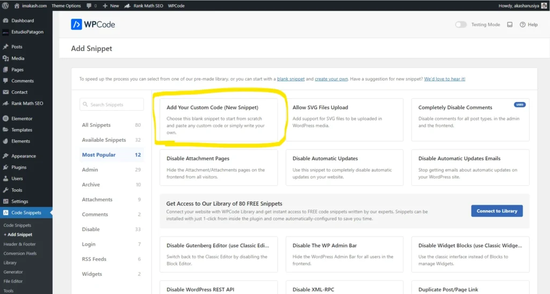Choose Disable The WP Admin Bar card
Viewport: 550px width, 294px height.
coord(344,254)
